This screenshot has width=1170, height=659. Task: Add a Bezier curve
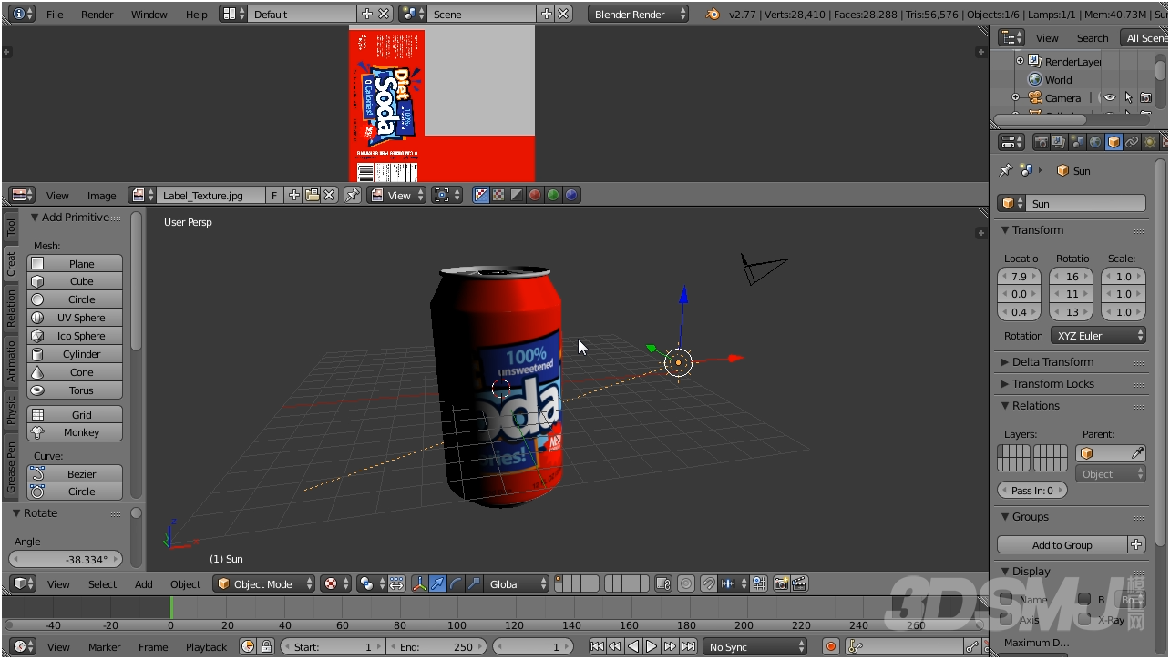click(75, 473)
